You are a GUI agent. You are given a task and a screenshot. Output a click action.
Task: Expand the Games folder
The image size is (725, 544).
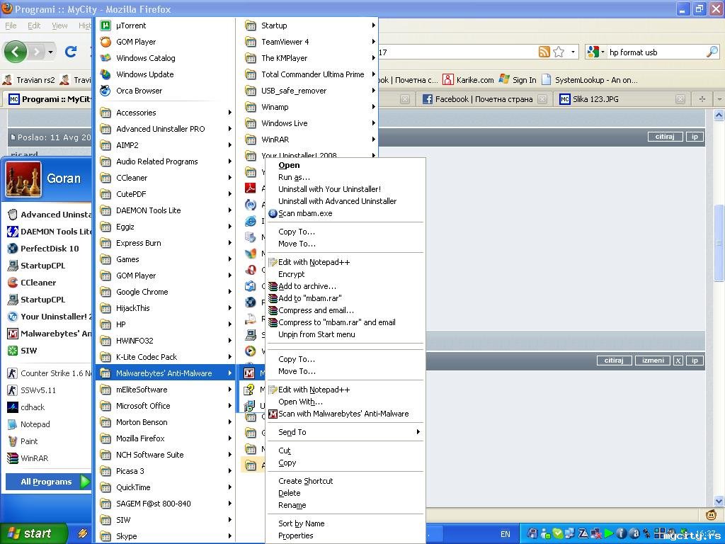coord(166,259)
